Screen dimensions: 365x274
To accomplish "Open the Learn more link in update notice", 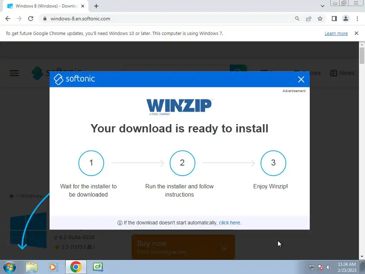I will coord(336,33).
